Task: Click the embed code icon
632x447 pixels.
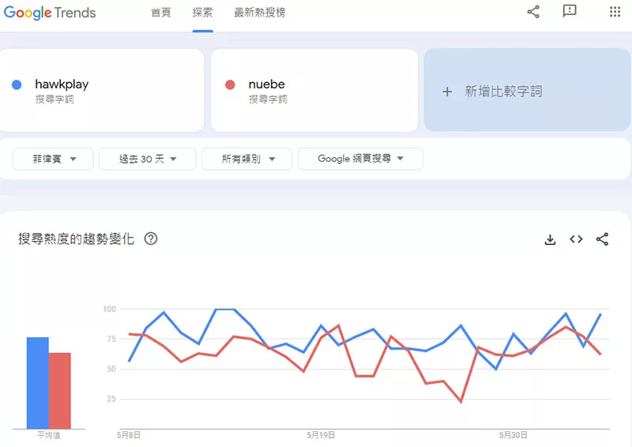Action: [576, 239]
